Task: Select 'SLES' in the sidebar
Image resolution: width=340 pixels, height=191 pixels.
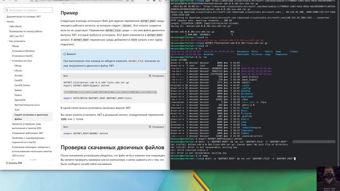Action: (x=17, y=110)
